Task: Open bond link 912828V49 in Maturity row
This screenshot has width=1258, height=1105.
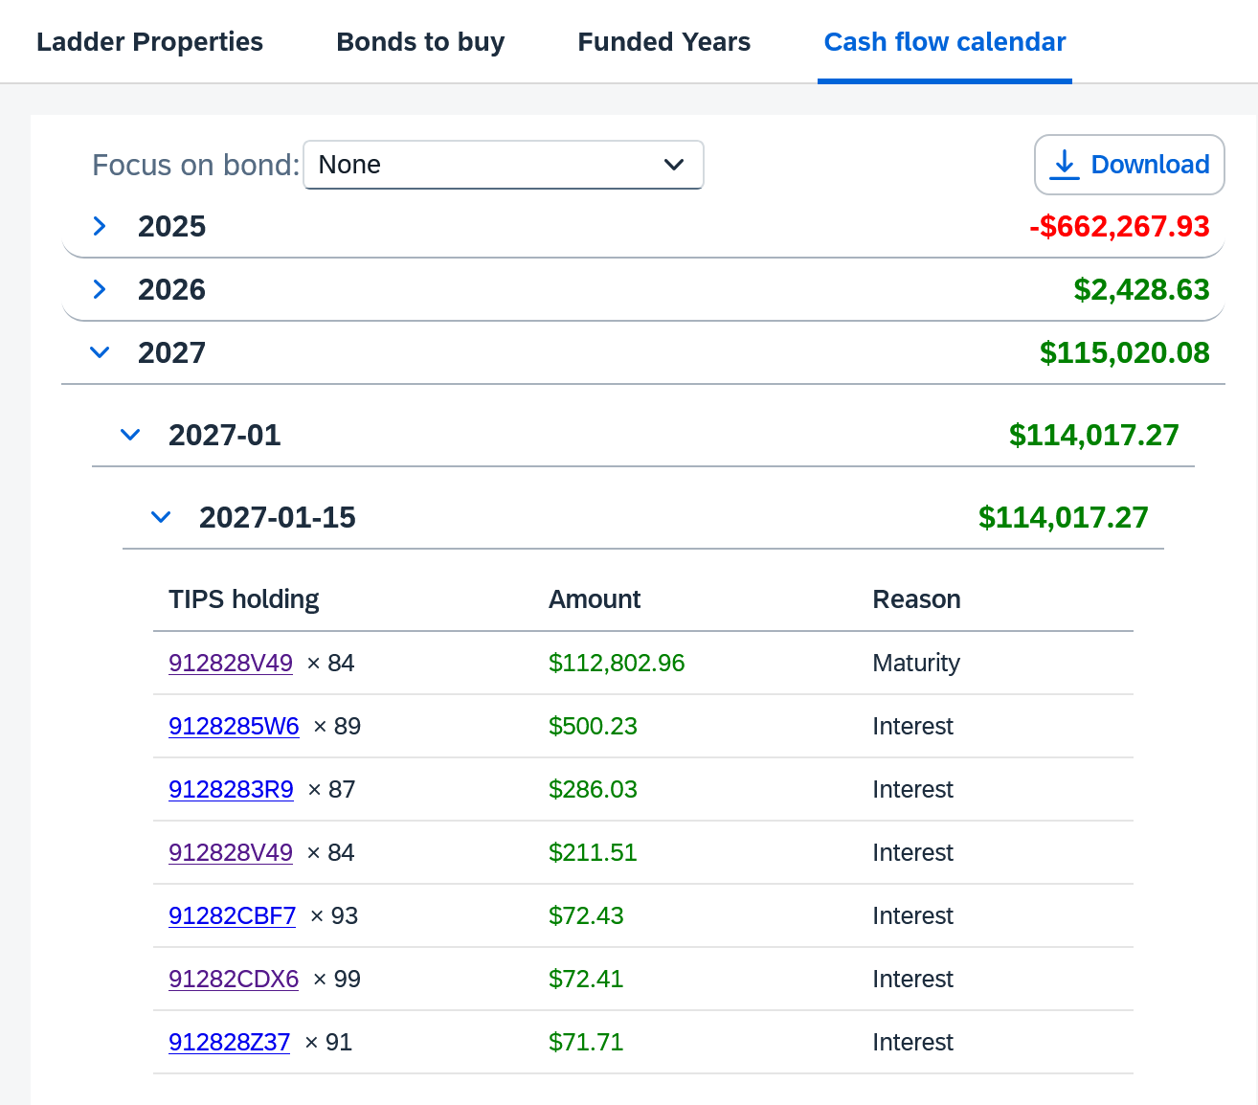Action: (231, 663)
